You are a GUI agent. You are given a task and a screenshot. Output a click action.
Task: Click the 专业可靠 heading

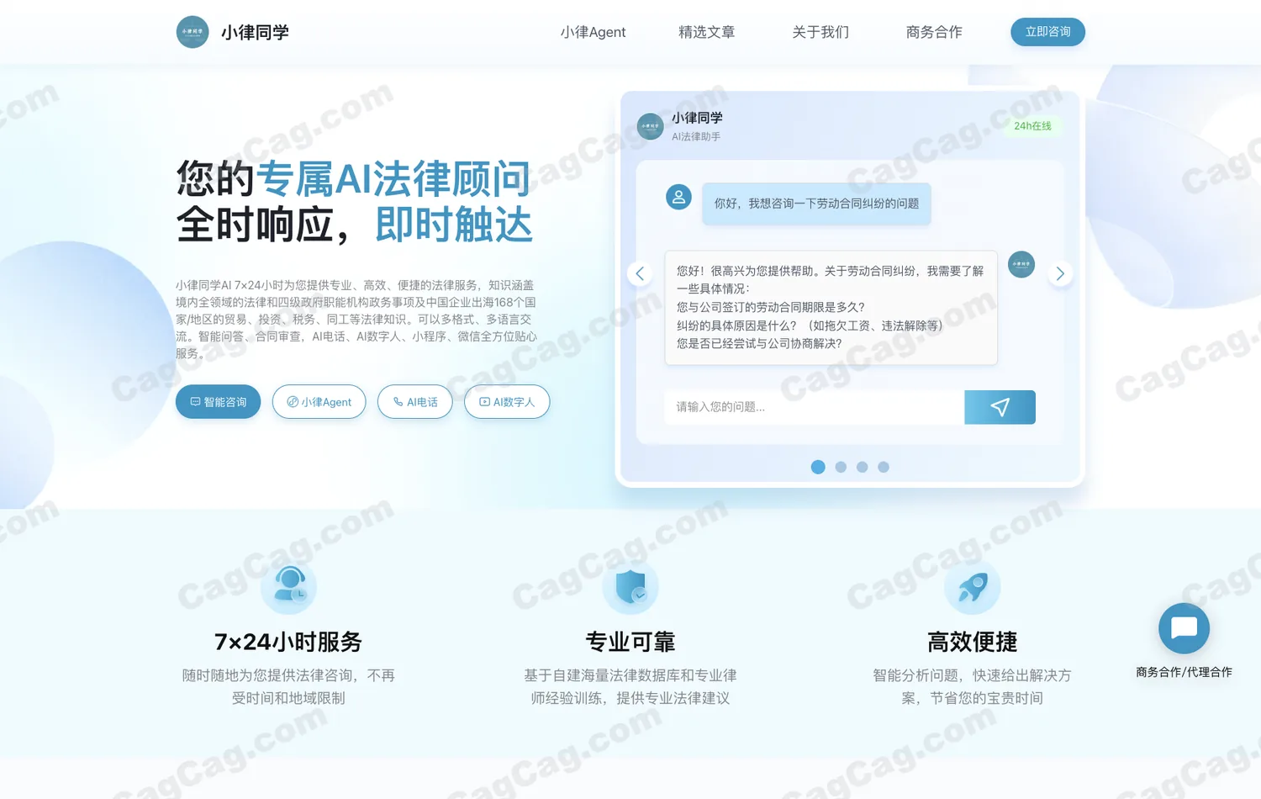[630, 642]
